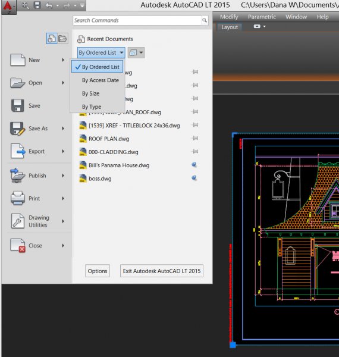Sort recent documents By Size

[x=90, y=93]
